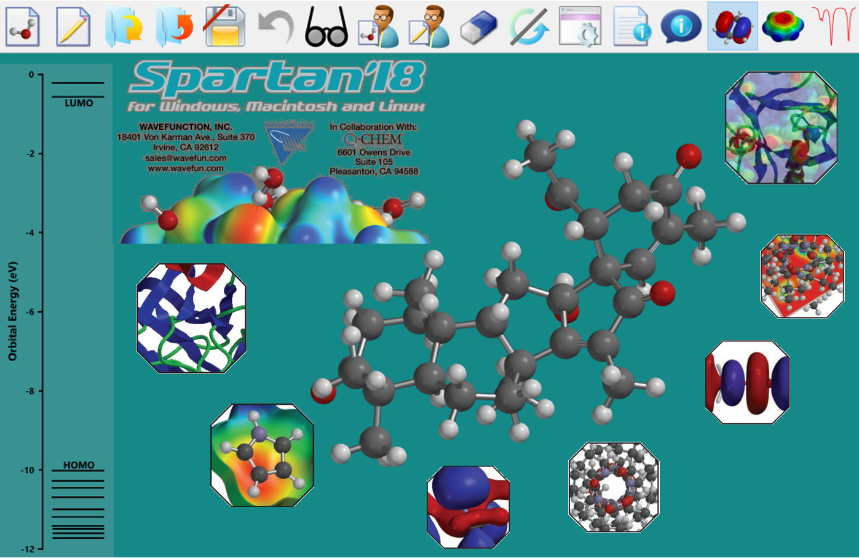Start a New Sketch with pencil icon
Image resolution: width=859 pixels, height=558 pixels.
click(73, 26)
